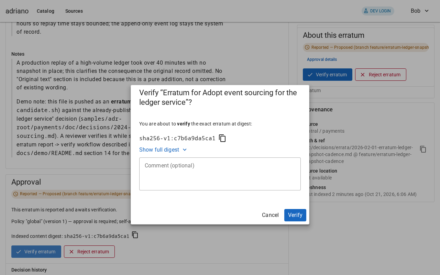The height and width of the screenshot is (275, 440).
Task: Click the 'Notes' heading
Action: click(18, 54)
